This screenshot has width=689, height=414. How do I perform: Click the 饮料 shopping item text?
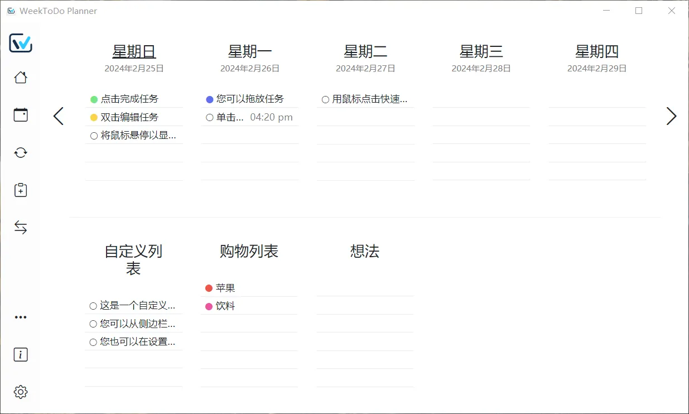coord(225,306)
